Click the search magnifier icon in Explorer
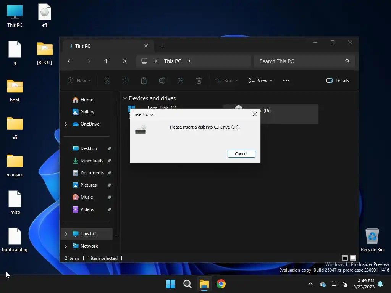Screen dimensions: 391x293 coord(347,61)
